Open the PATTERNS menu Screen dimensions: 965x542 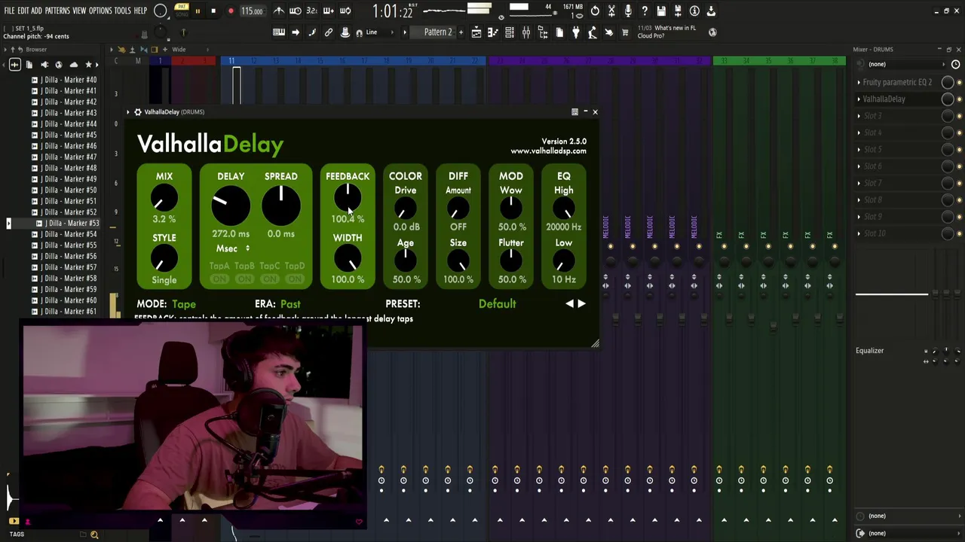pos(57,11)
